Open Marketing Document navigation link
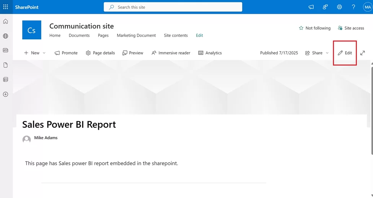Image resolution: width=373 pixels, height=198 pixels. 136,35
